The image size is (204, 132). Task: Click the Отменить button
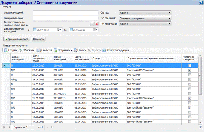[x=38, y=39]
